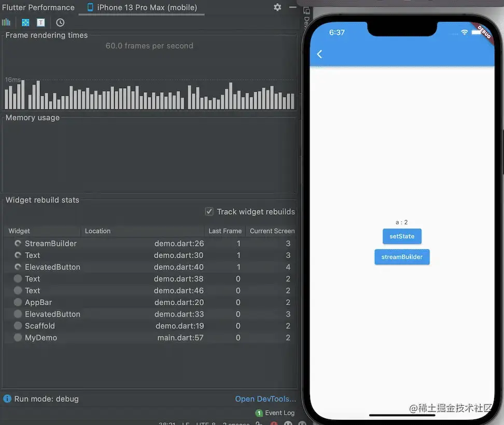Click the spinning icon beside StreamBuilder
The width and height of the screenshot is (504, 425).
pyautogui.click(x=18, y=244)
